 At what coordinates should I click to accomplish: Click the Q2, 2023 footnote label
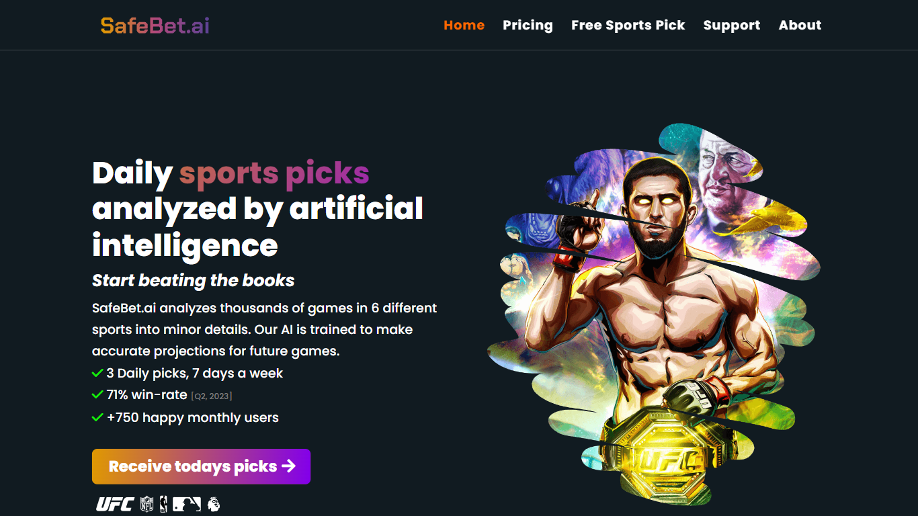212,396
